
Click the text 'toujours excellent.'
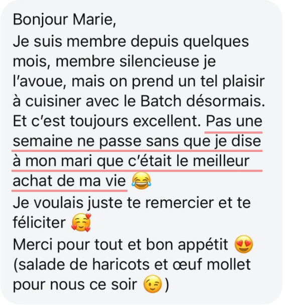point(135,121)
